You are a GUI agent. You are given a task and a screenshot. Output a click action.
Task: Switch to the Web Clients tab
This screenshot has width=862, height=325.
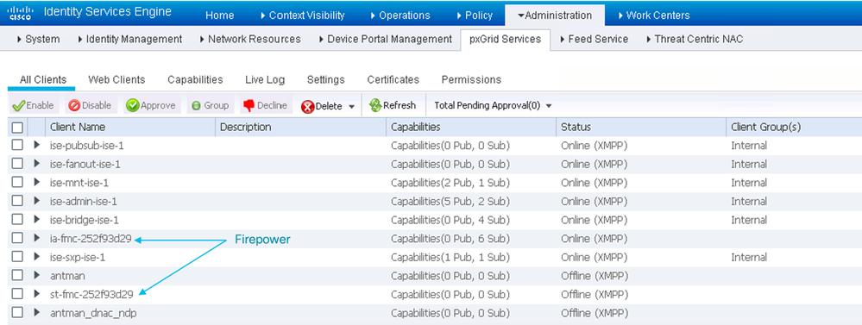click(116, 79)
